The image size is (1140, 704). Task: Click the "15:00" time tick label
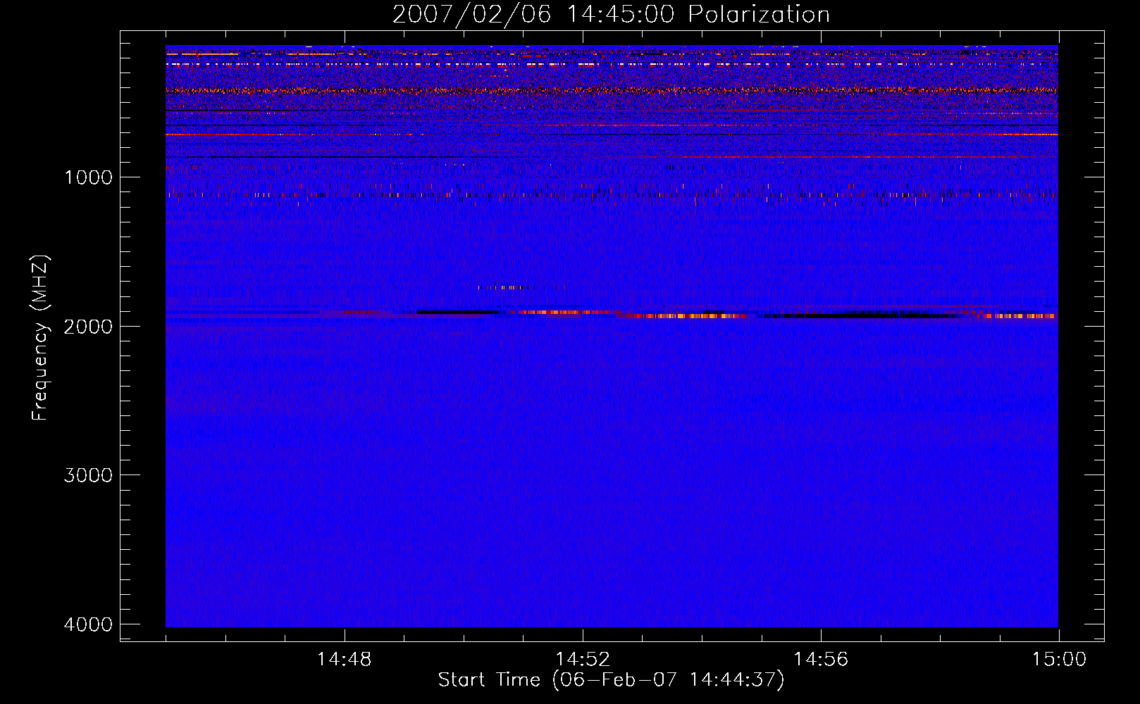pyautogui.click(x=1059, y=660)
